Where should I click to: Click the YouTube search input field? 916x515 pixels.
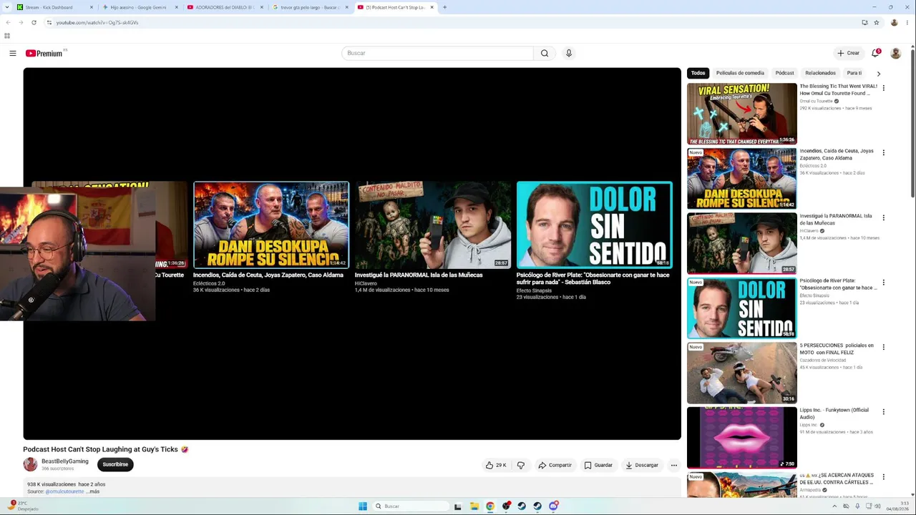pyautogui.click(x=437, y=53)
